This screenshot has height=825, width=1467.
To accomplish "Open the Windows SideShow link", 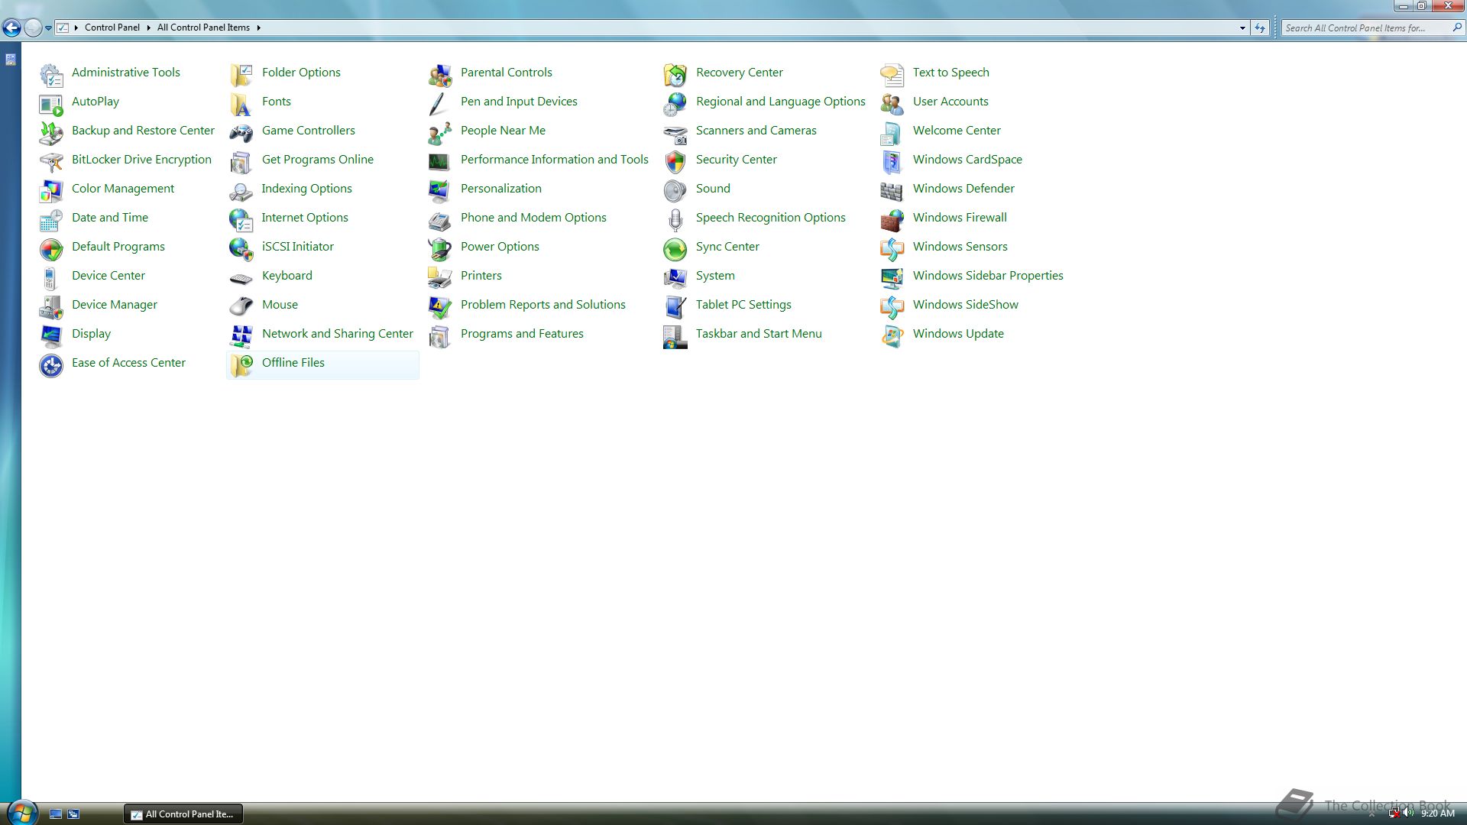I will (x=966, y=304).
